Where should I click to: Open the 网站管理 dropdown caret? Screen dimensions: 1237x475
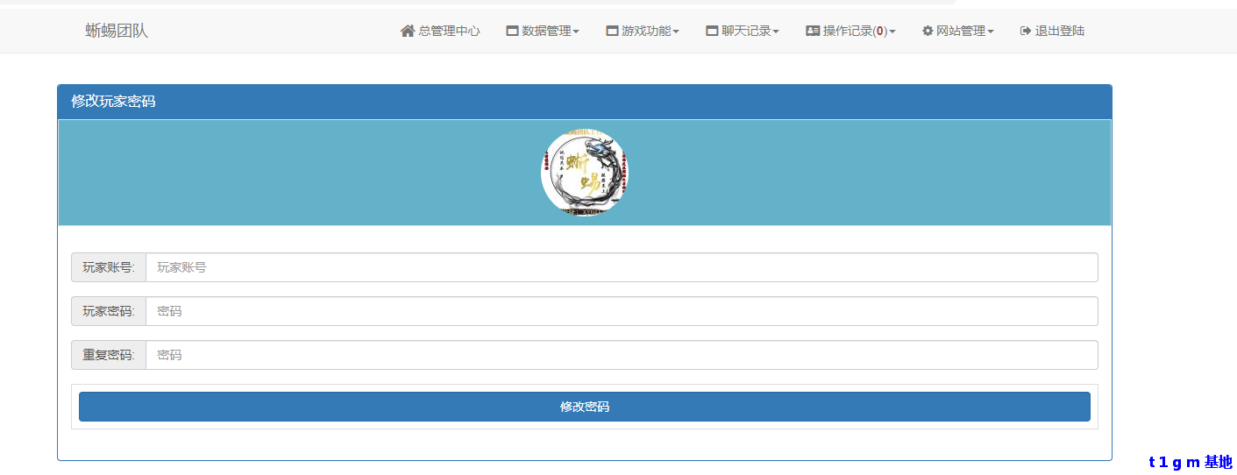tap(991, 32)
